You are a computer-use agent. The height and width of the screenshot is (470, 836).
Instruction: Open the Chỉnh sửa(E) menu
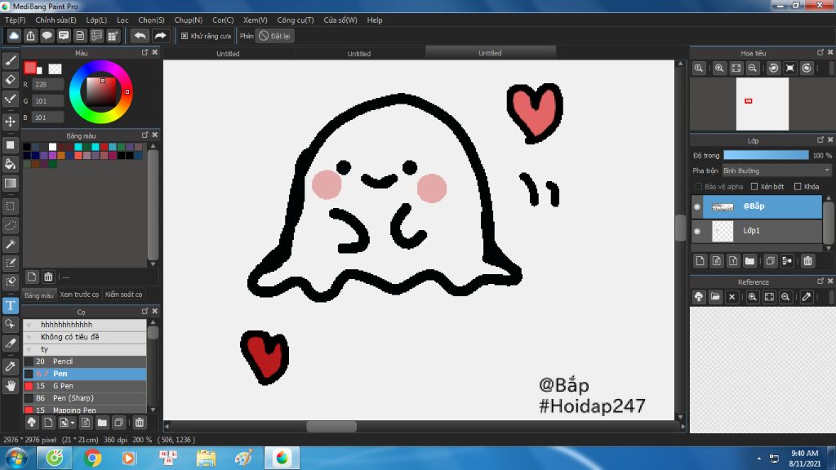pos(56,20)
